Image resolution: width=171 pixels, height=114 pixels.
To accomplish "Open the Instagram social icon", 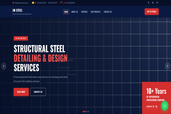I will point(157,3).
